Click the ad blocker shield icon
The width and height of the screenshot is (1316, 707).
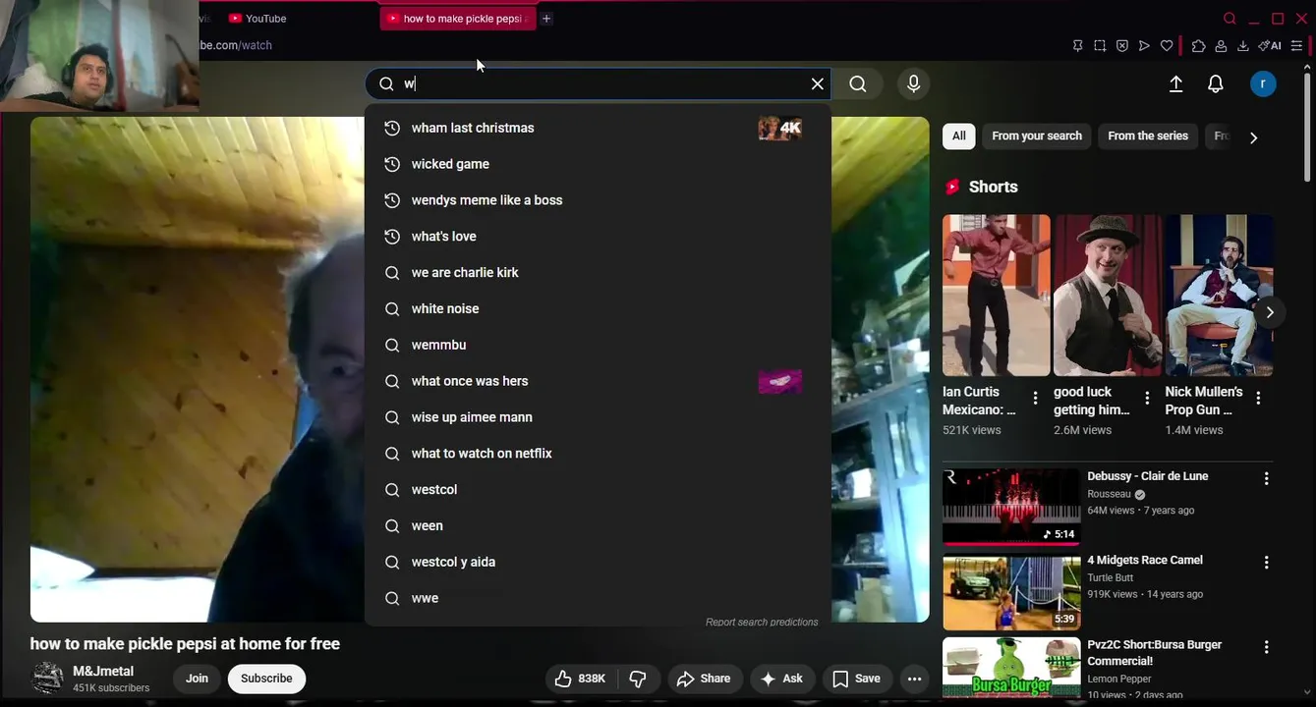pos(1121,46)
